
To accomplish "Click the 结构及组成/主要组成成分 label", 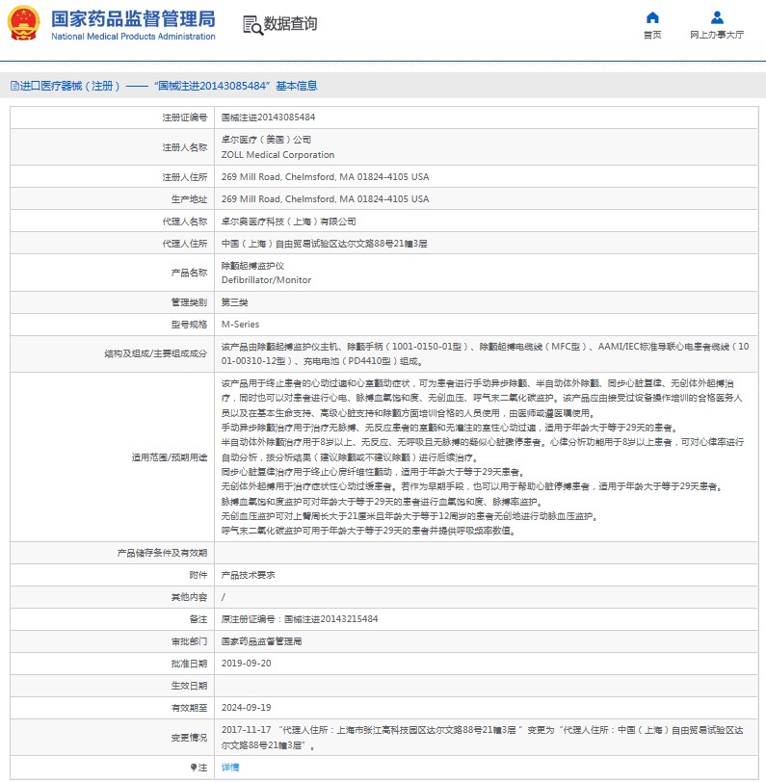I will coord(156,353).
